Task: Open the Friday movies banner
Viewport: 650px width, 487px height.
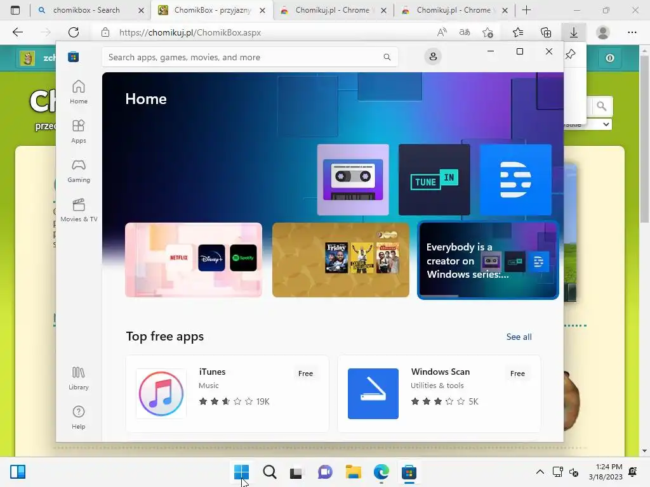Action: click(x=341, y=260)
